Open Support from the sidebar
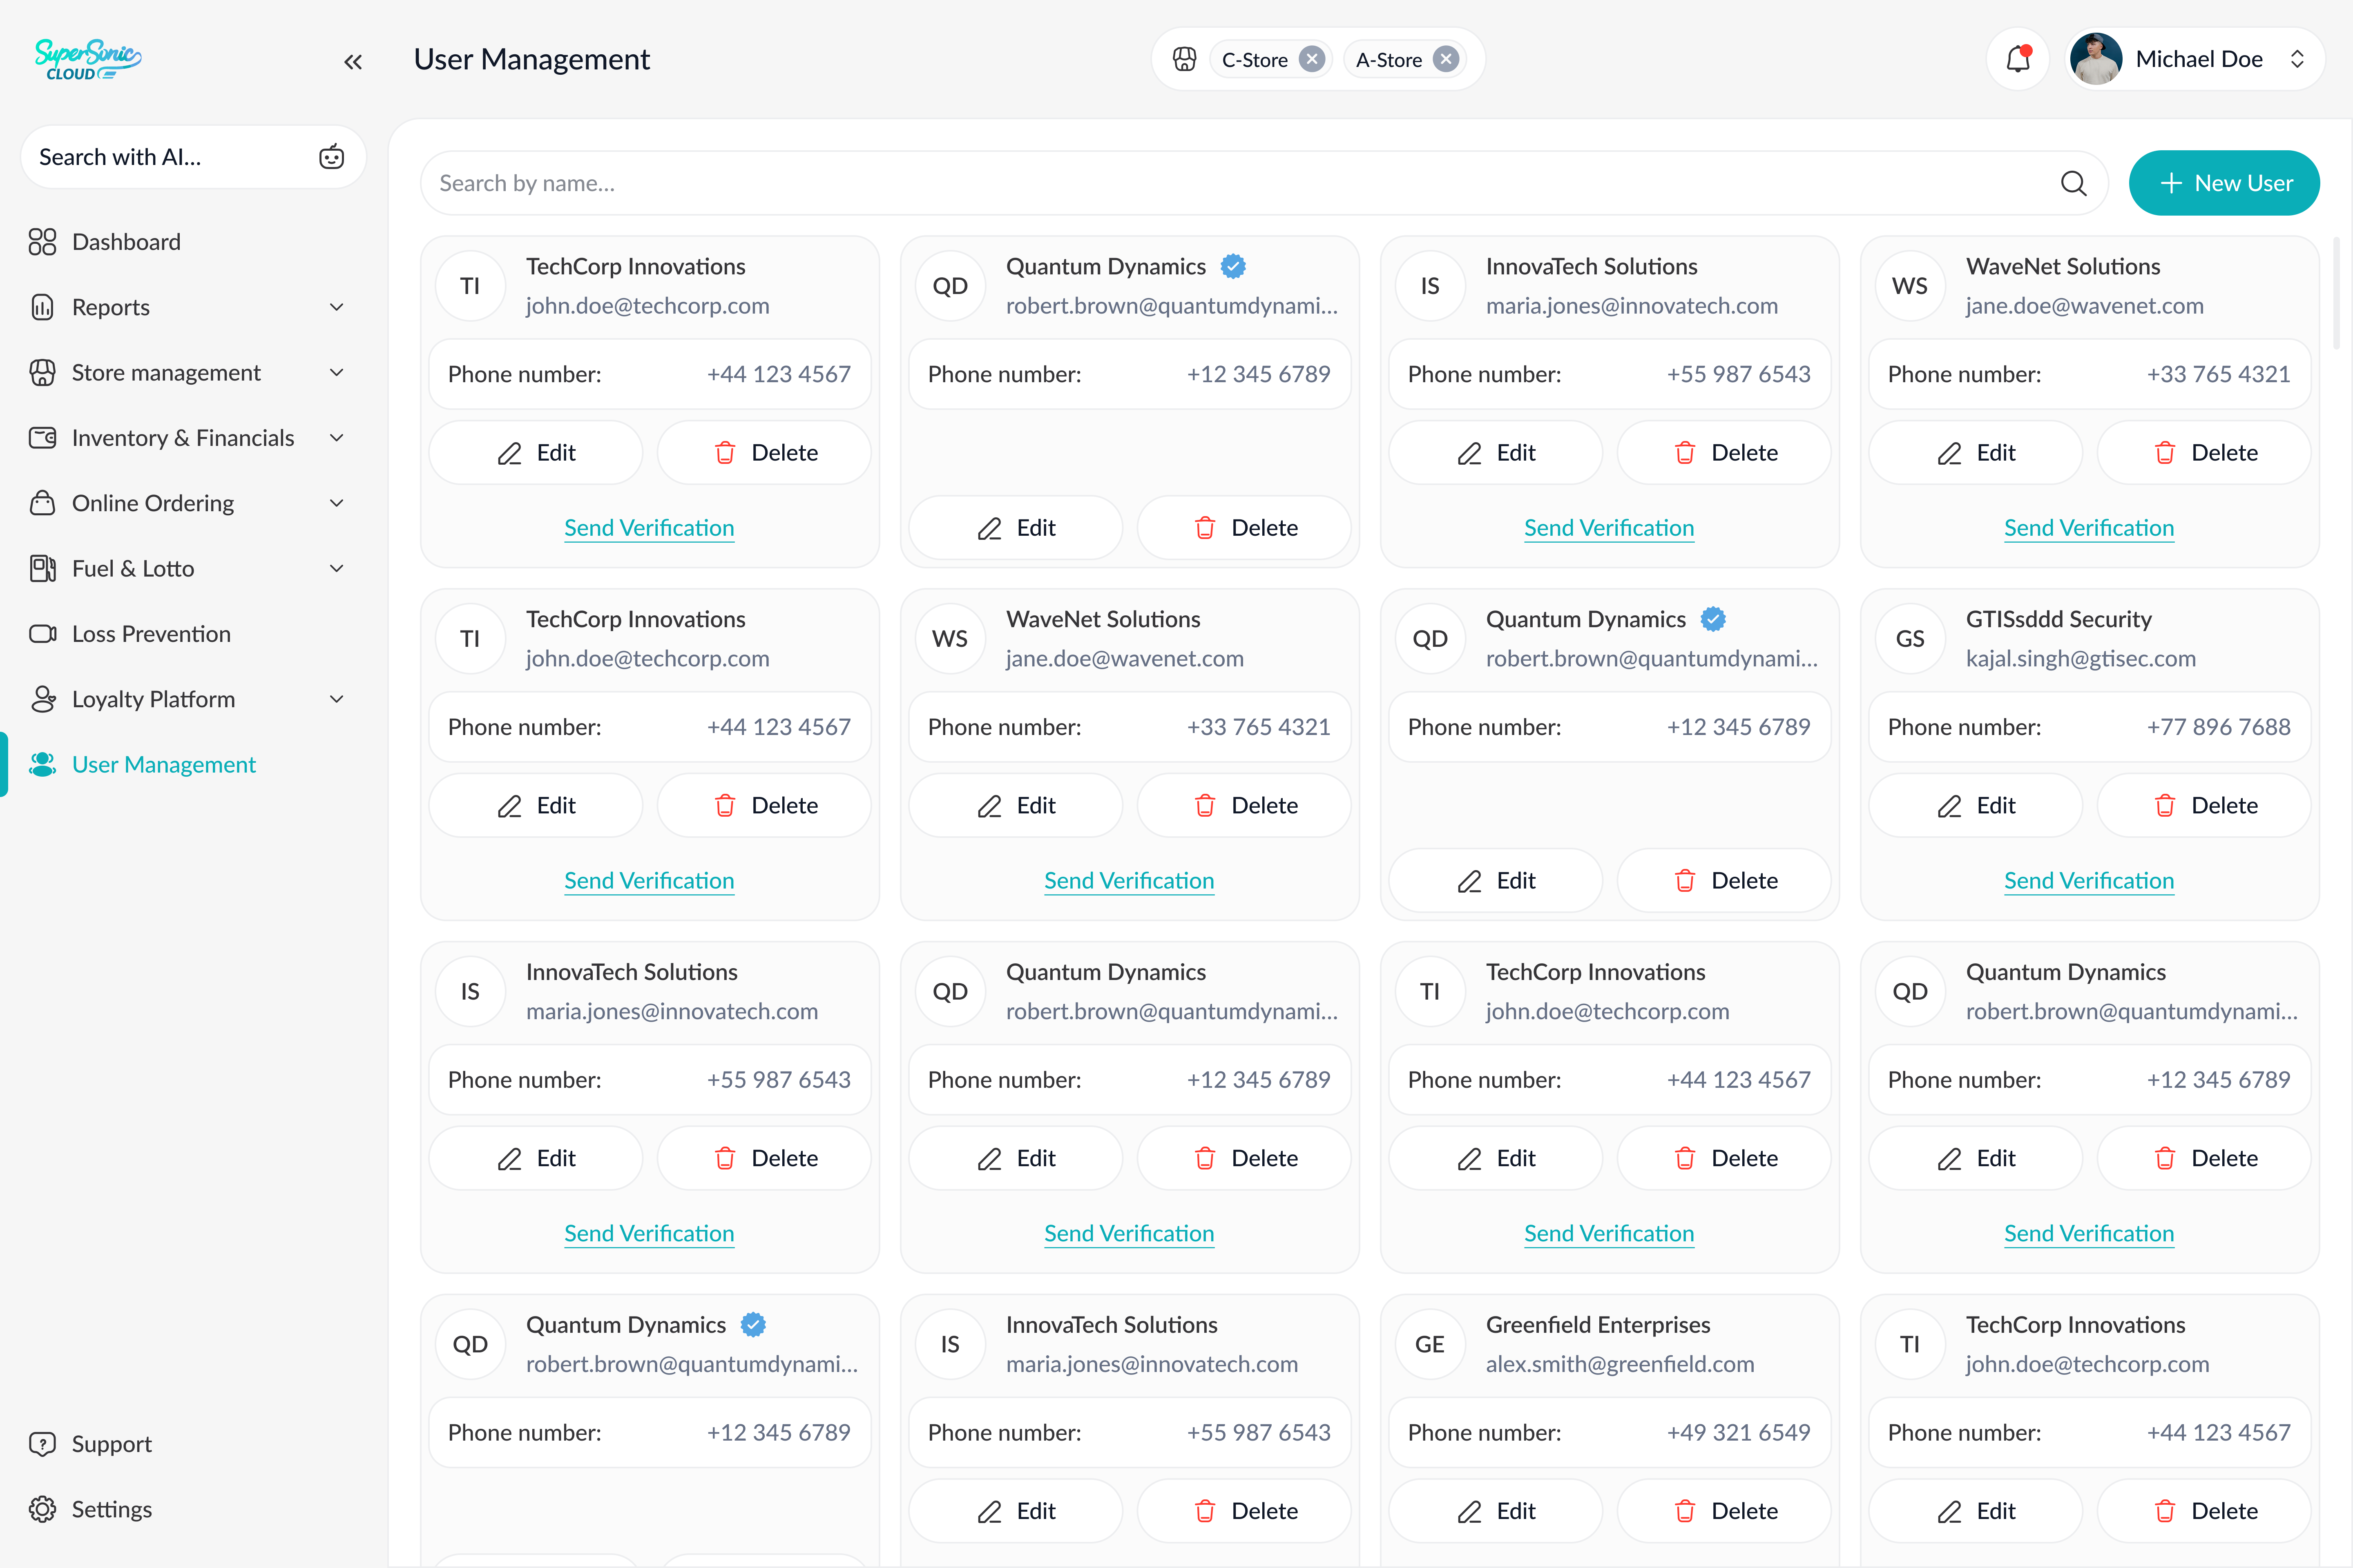This screenshot has width=2353, height=1568. 111,1443
